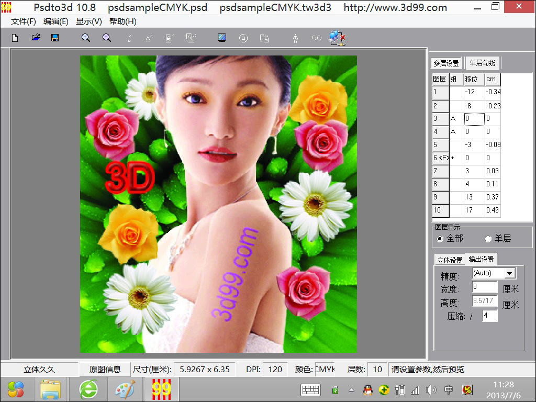Click the circular target toolbar icon

[243, 38]
